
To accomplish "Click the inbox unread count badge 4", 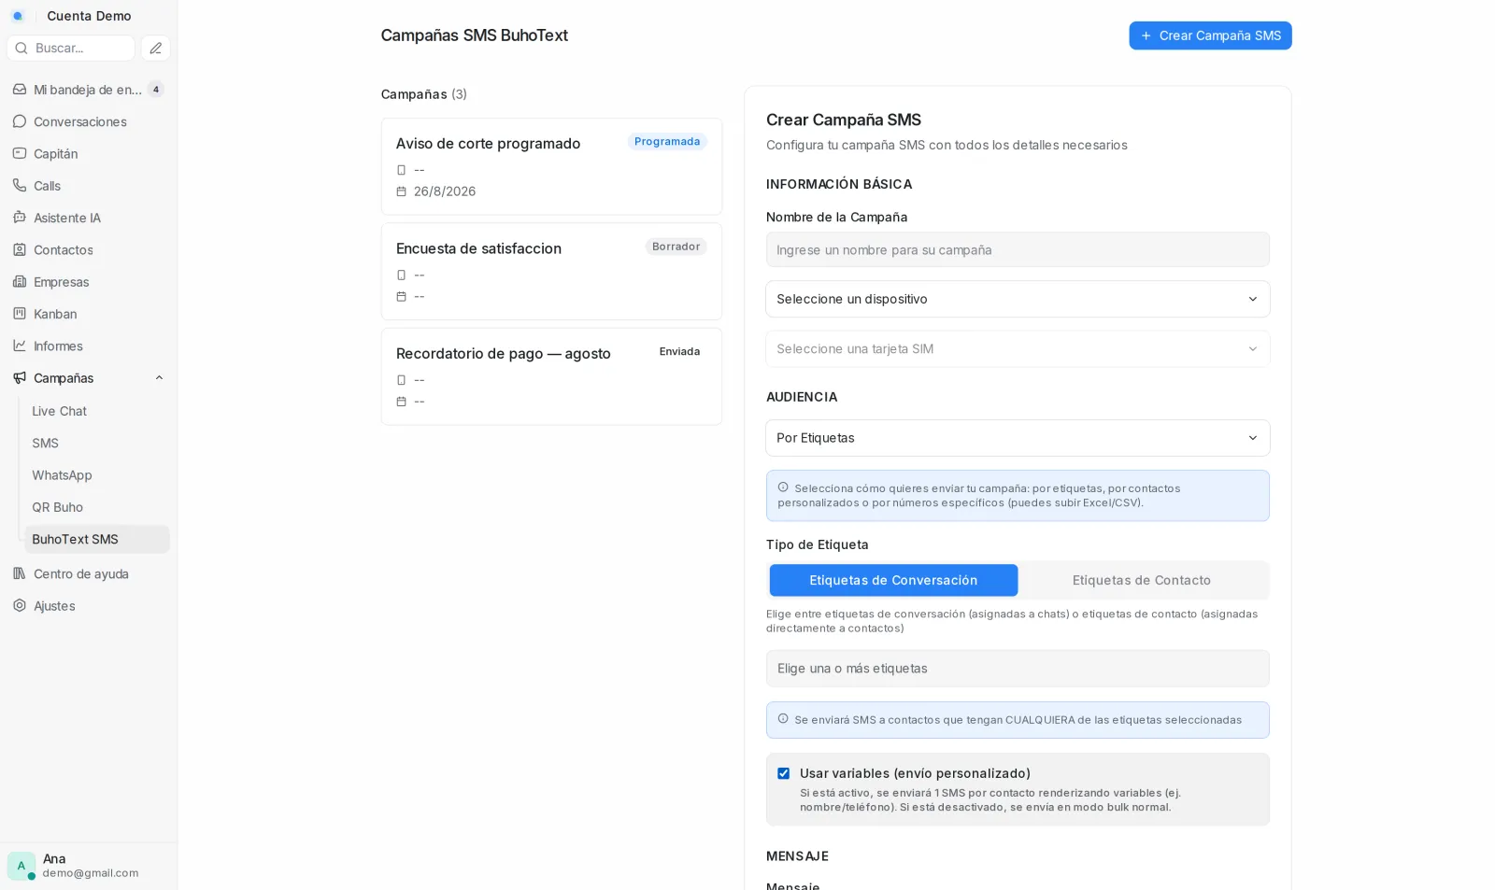I will pos(156,90).
